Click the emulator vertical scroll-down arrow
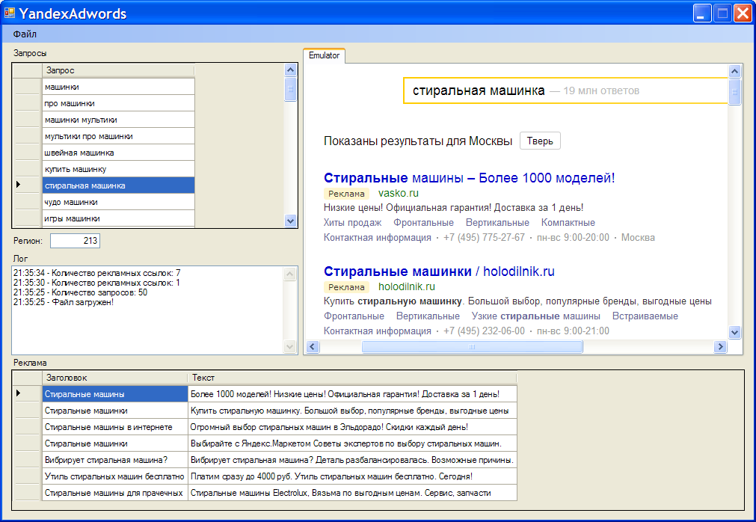The height and width of the screenshot is (522, 756). point(734,332)
